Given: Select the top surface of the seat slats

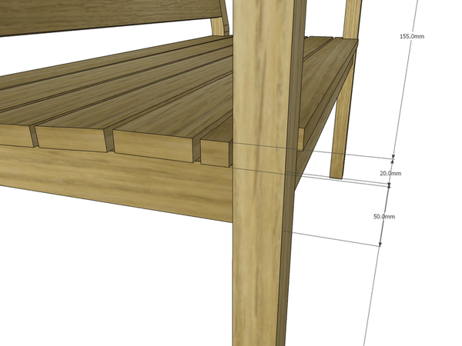Looking at the screenshot, I should pos(139,92).
